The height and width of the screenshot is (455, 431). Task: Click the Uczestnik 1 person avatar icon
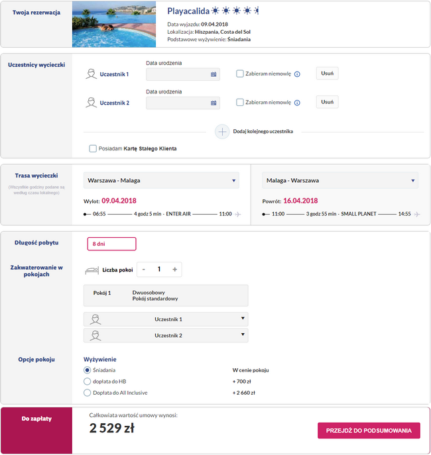92,74
